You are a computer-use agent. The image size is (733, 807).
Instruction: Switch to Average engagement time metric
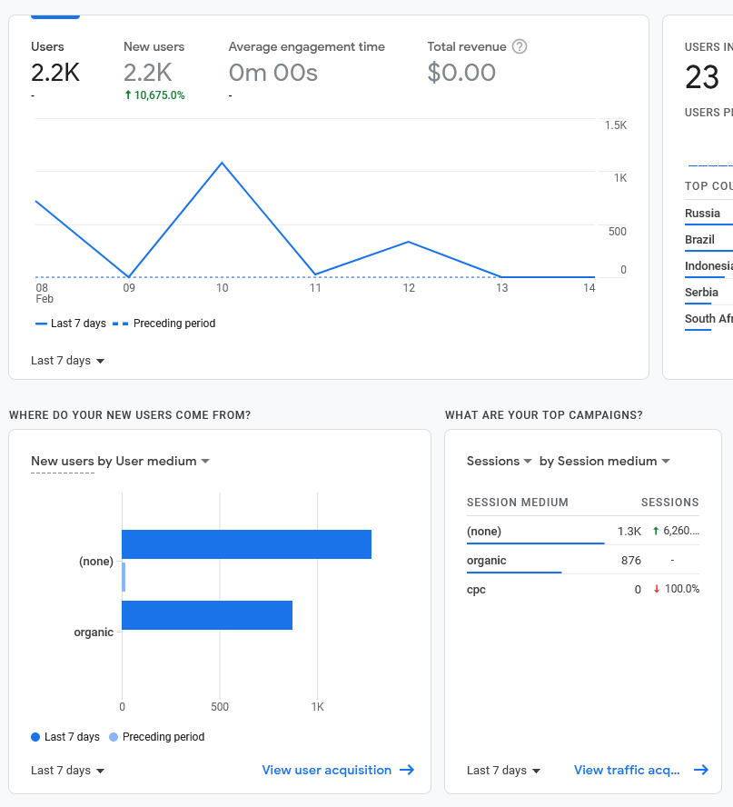[x=306, y=64]
